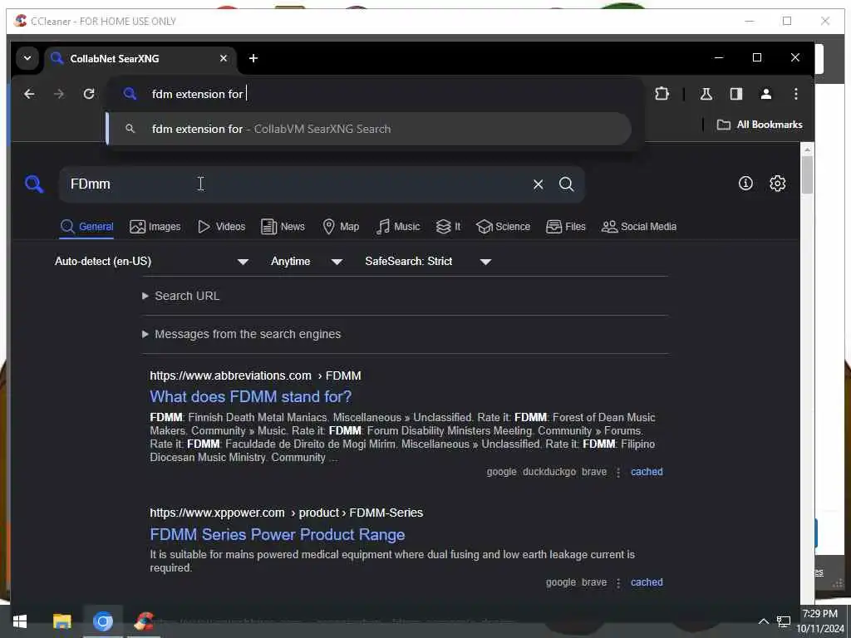Open the Auto-detect (en-US) language dropdown
This screenshot has height=638, width=851.
coord(151,262)
